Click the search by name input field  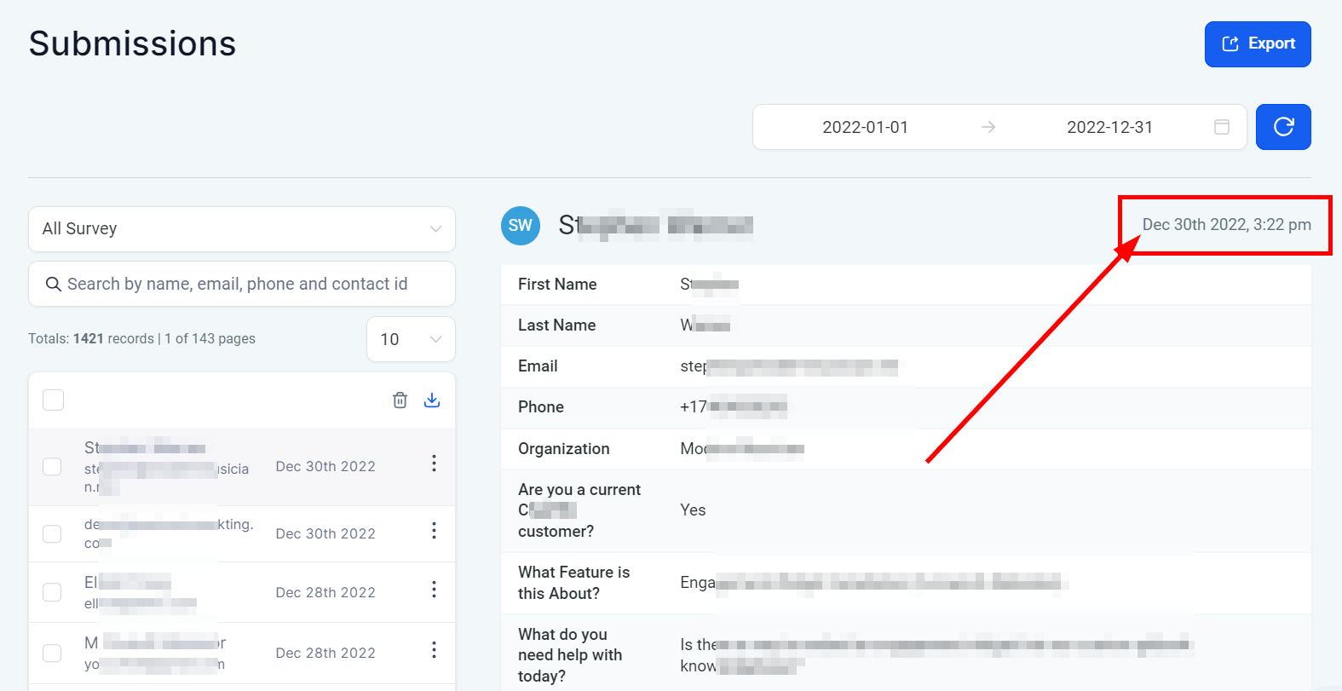[242, 284]
